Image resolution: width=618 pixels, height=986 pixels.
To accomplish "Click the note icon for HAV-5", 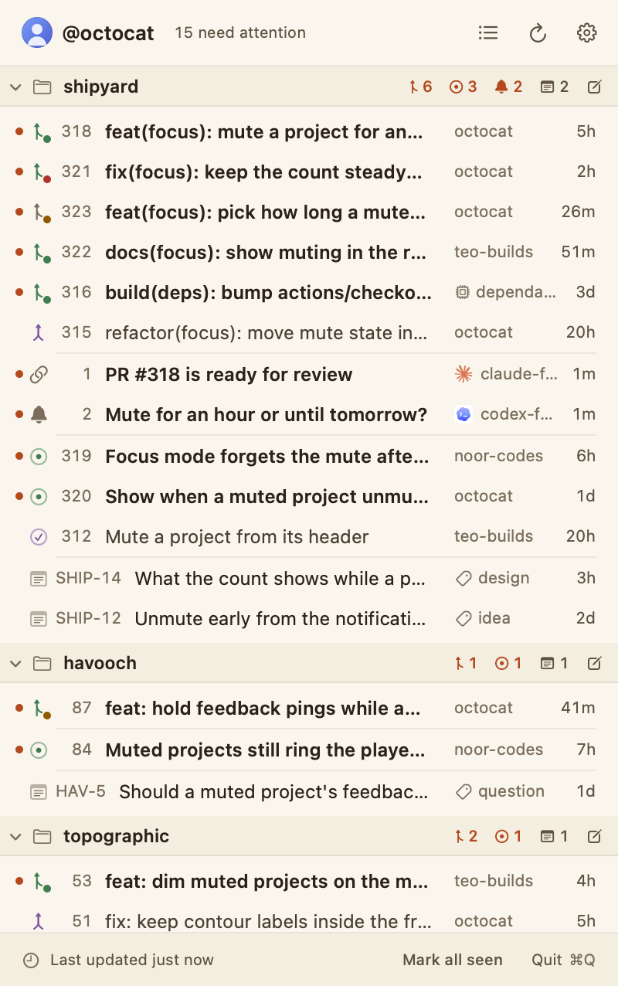I will [38, 791].
